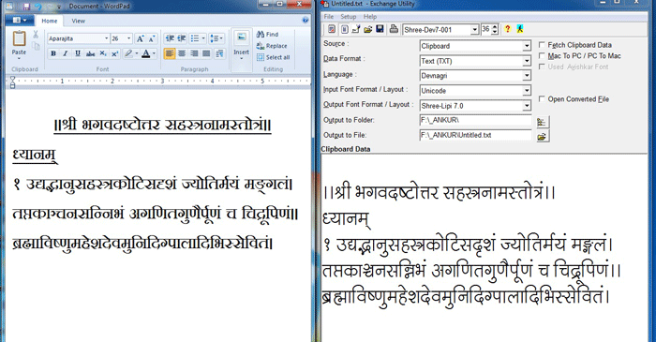This screenshot has width=656, height=342.
Task: Open Data Format dropdown showing Text (TXT)
Action: (x=527, y=61)
